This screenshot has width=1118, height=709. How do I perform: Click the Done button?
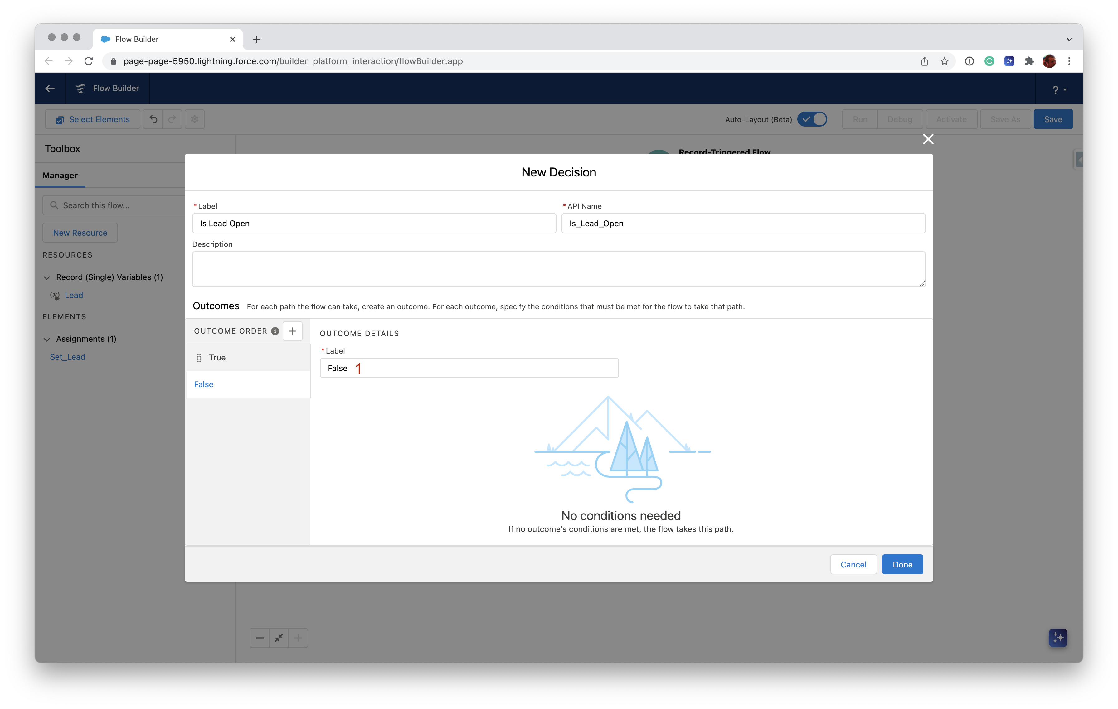902,564
